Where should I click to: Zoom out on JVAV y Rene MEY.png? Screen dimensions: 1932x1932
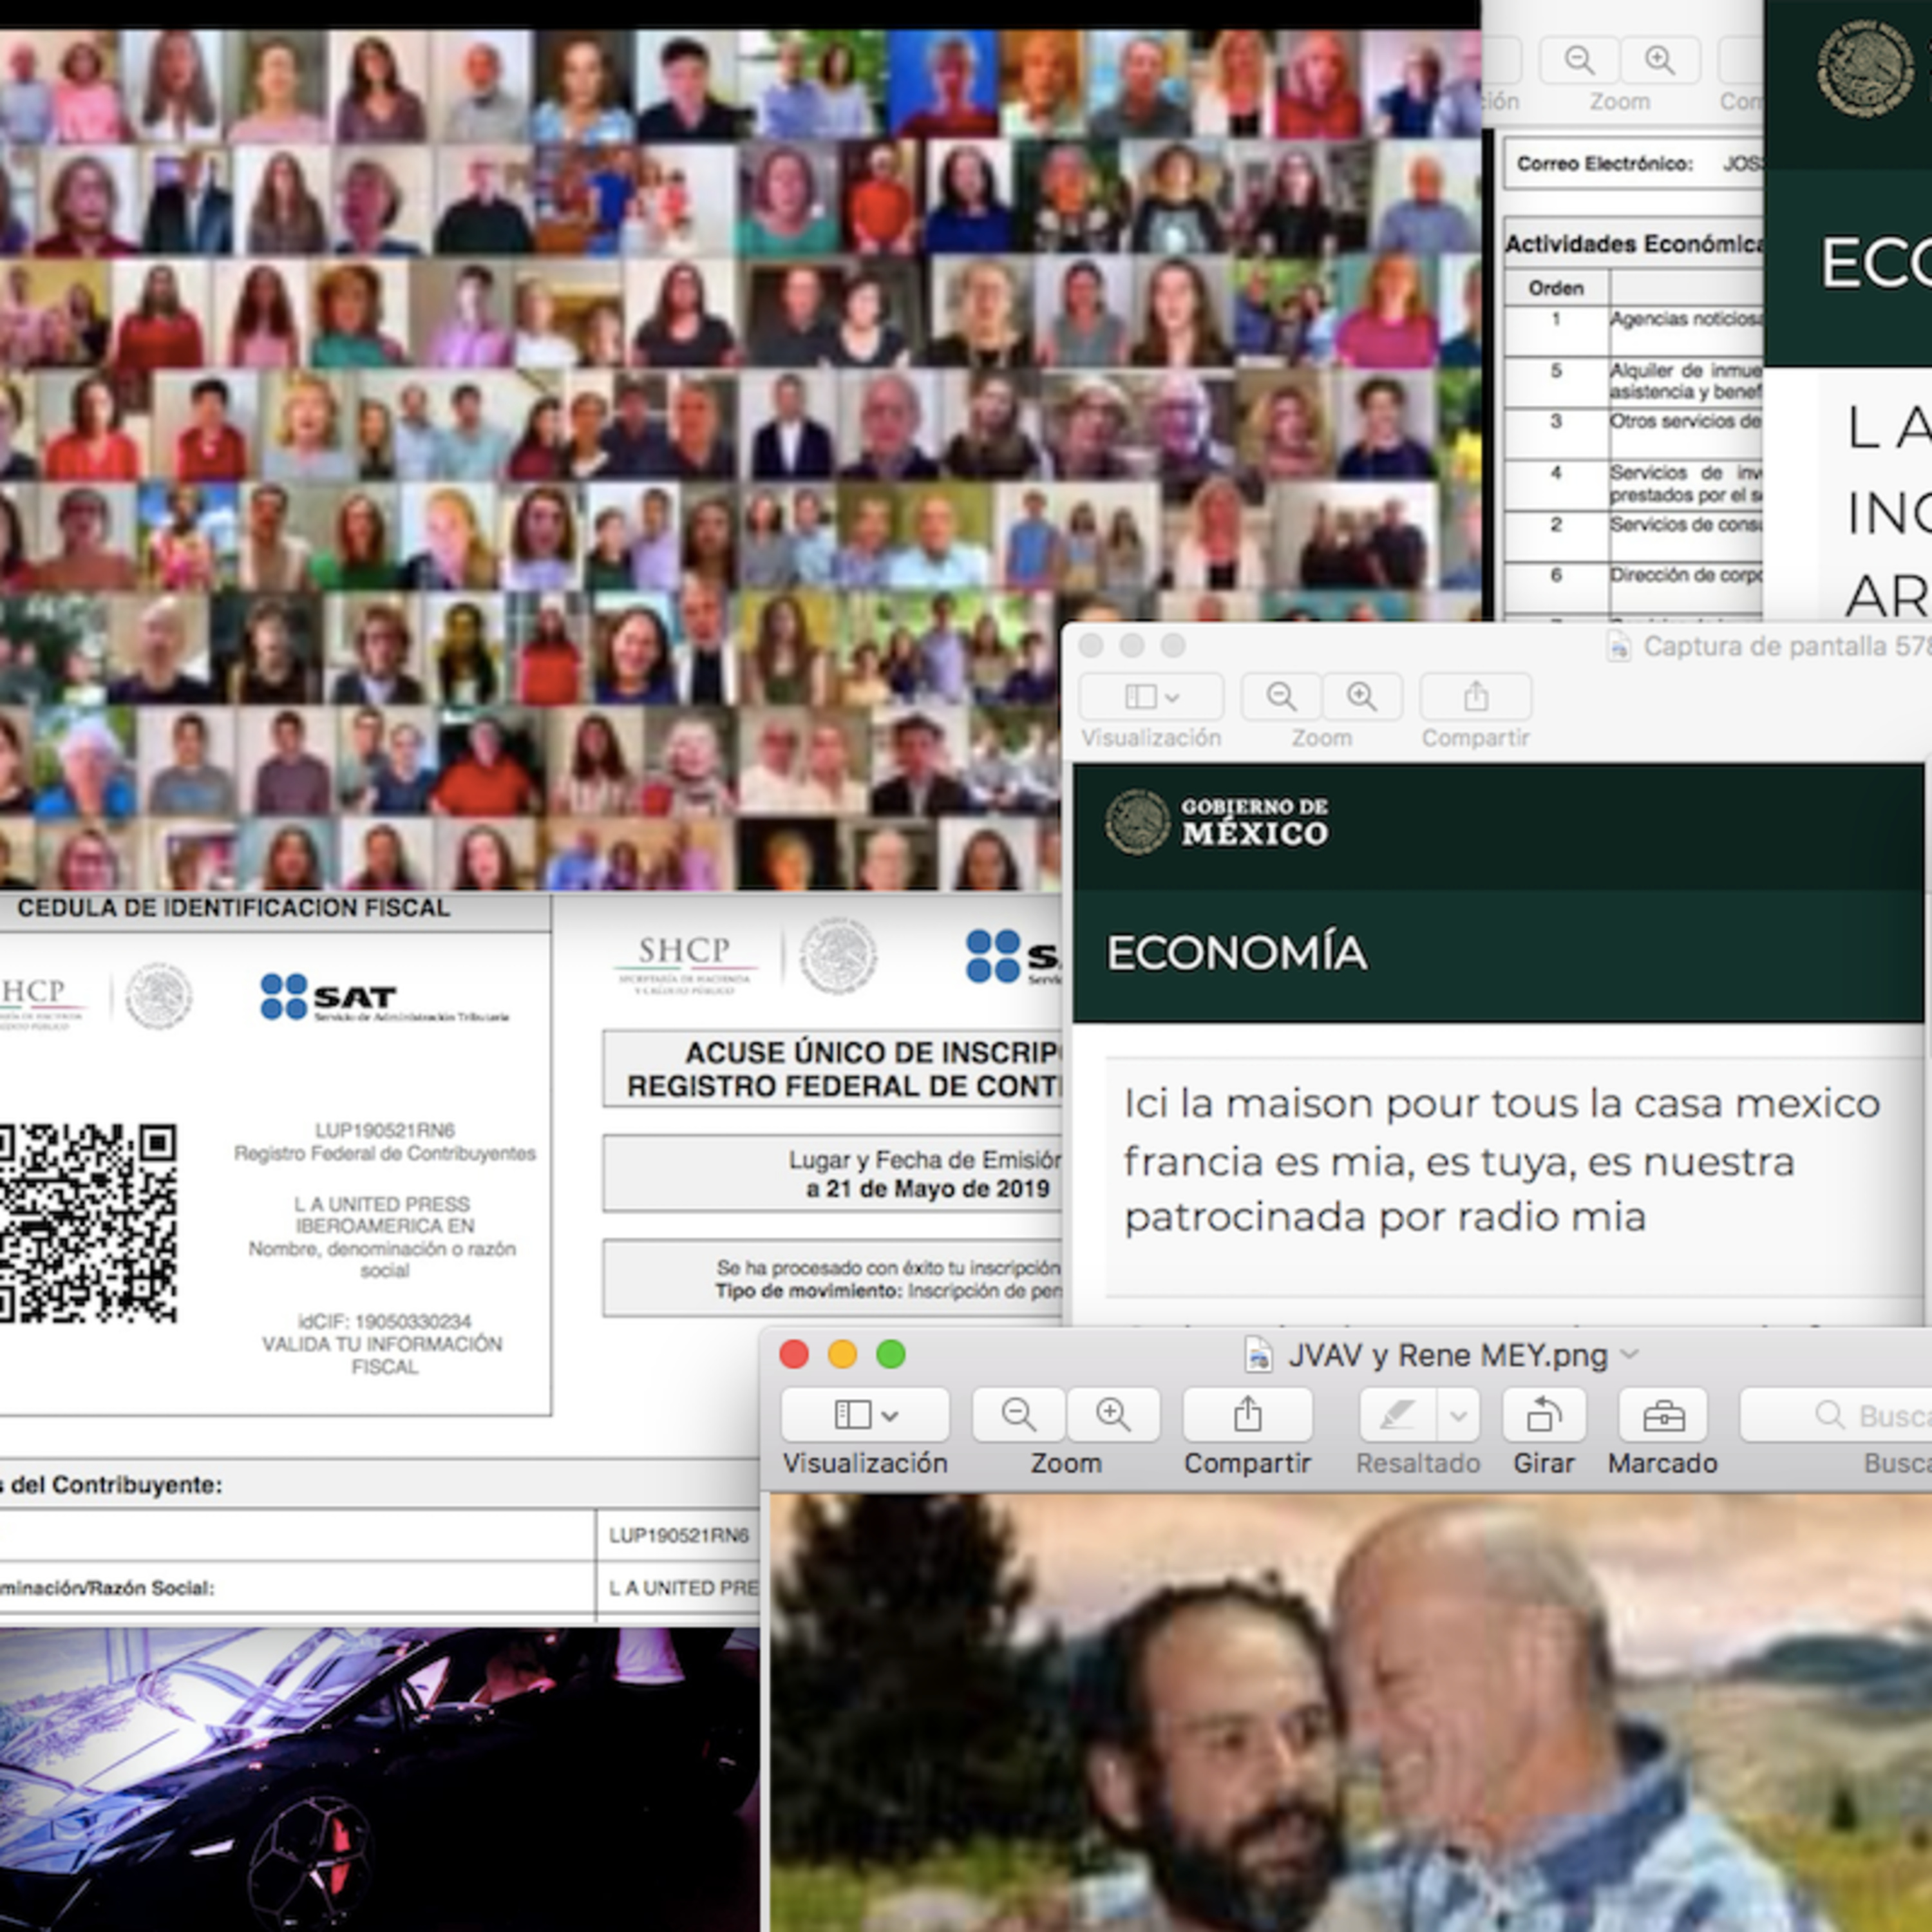pos(1017,1414)
